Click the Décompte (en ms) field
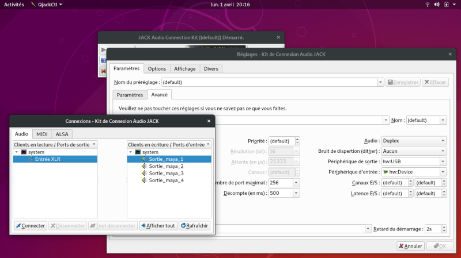This screenshot has width=461, height=258. (x=284, y=193)
